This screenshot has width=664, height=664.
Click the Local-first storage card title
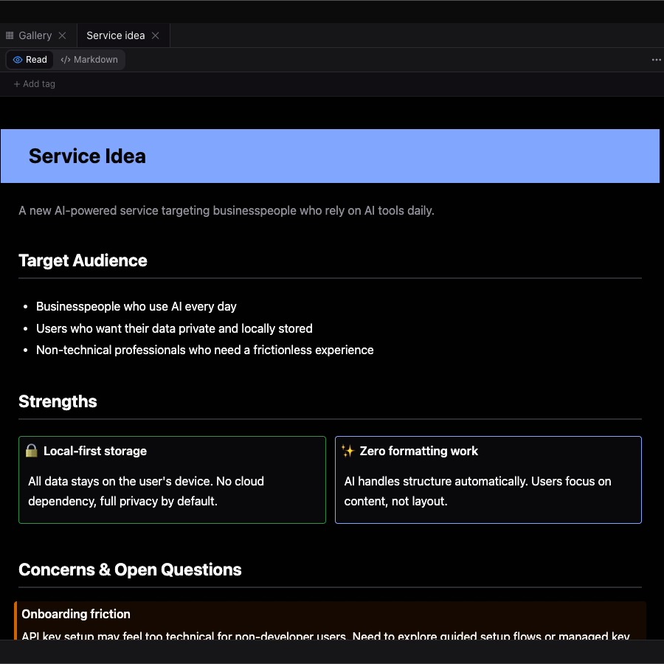click(x=95, y=451)
